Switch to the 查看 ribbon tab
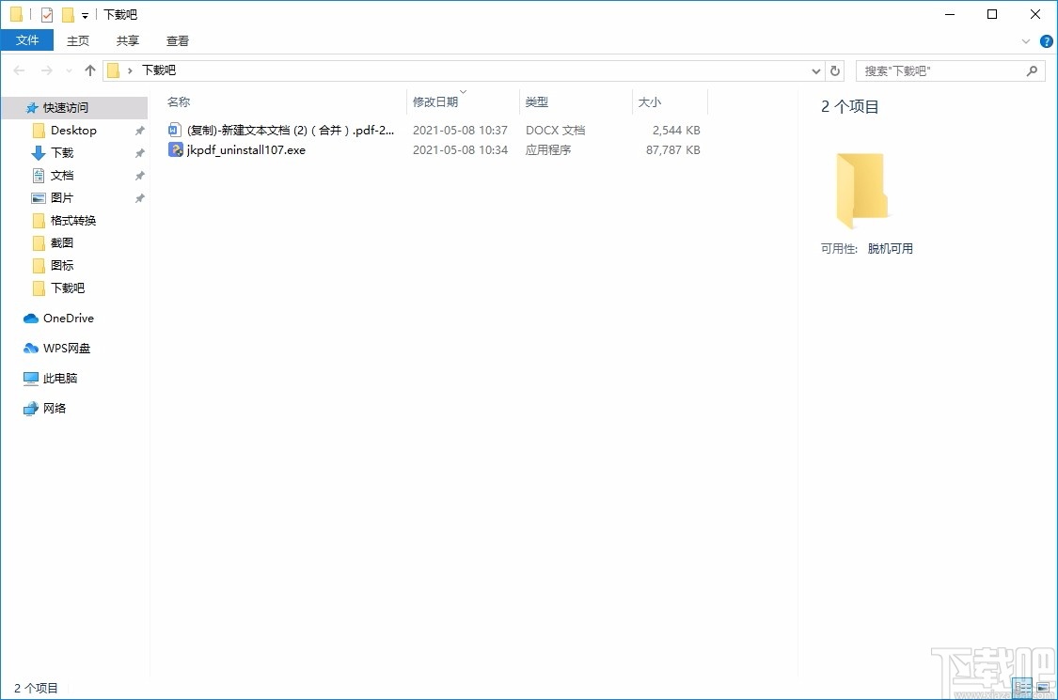This screenshot has width=1058, height=700. 177,40
